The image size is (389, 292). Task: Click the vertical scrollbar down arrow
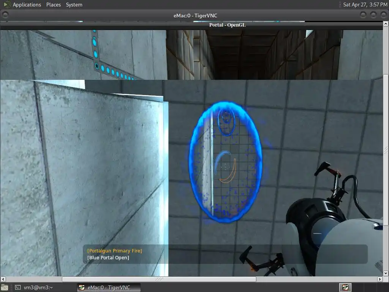[x=386, y=273]
